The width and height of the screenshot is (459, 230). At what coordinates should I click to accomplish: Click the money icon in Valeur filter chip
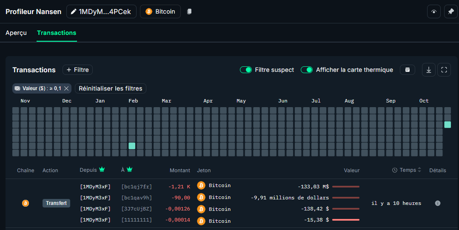[17, 88]
